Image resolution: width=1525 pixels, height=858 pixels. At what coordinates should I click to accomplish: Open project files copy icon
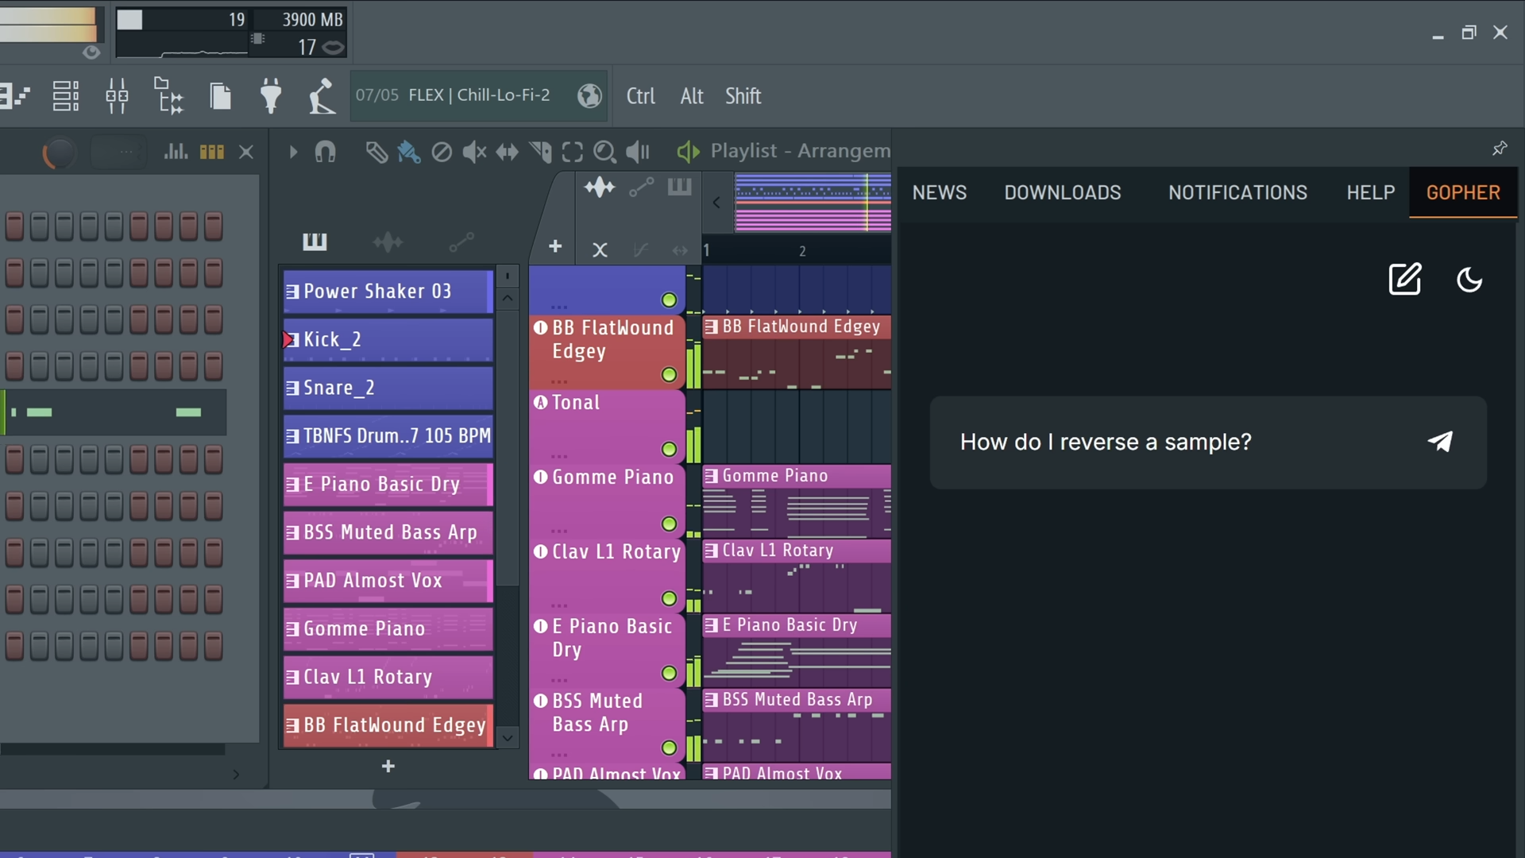tap(220, 96)
